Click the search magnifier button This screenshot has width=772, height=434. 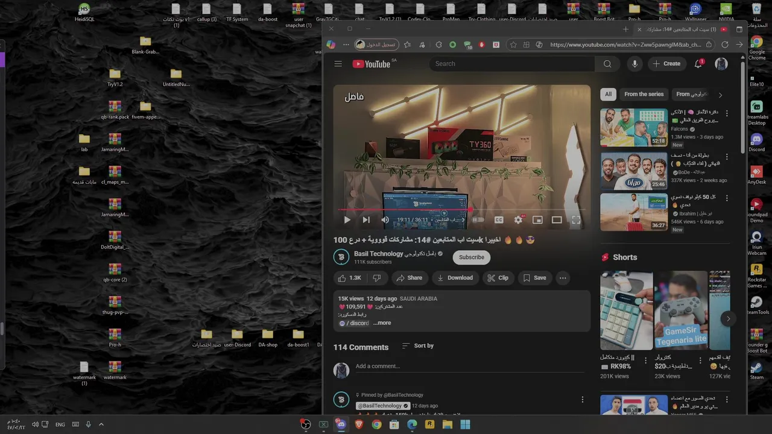(x=607, y=64)
